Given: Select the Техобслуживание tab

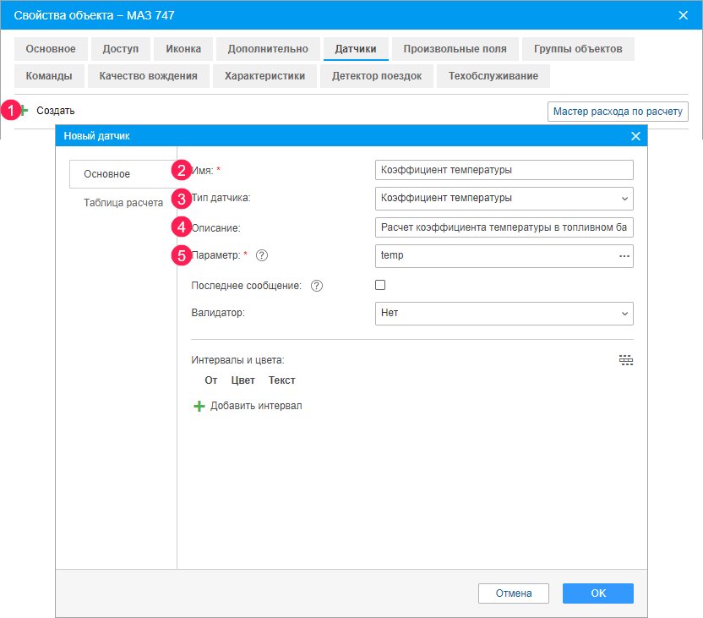Looking at the screenshot, I should tap(493, 76).
